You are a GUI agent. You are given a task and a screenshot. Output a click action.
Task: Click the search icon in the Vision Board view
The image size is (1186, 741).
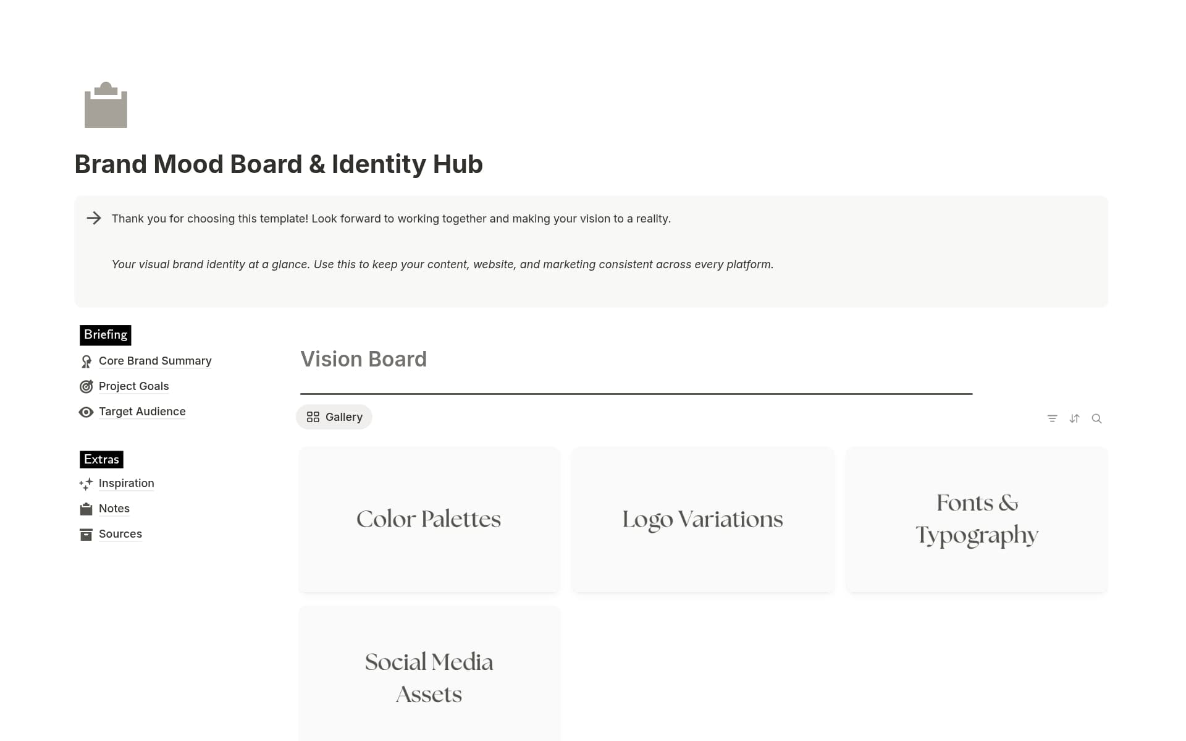click(x=1096, y=418)
